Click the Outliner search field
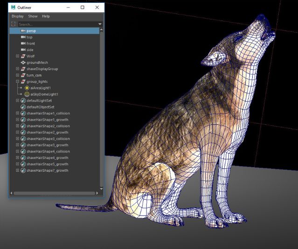This screenshot has width=298, height=249. (56, 24)
